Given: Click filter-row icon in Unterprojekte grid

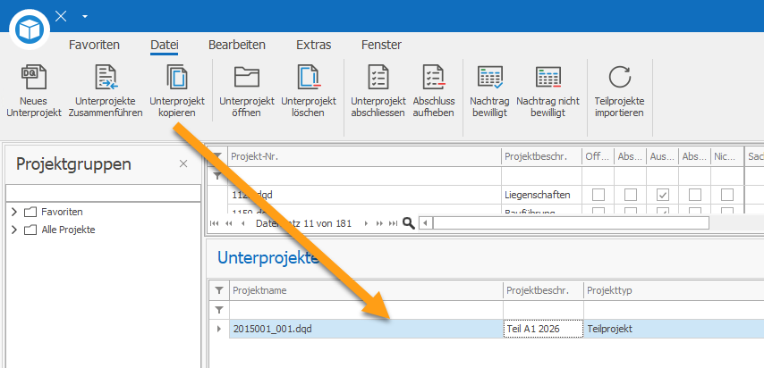Looking at the screenshot, I should 219,310.
